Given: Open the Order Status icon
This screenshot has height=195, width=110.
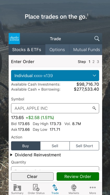Looking at the screenshot, I should click(36, 187).
